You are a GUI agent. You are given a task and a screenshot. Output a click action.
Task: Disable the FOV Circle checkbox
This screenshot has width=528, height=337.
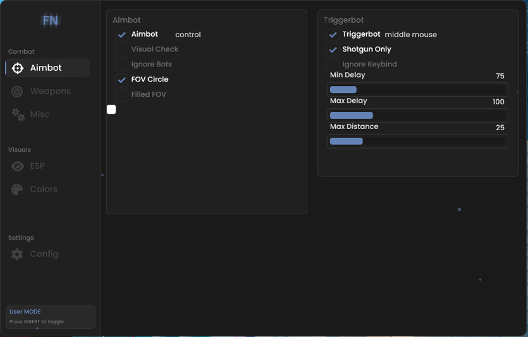[x=121, y=80]
